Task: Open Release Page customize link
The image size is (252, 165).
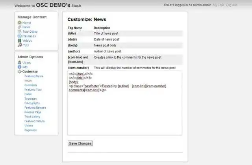Action: [33, 112]
